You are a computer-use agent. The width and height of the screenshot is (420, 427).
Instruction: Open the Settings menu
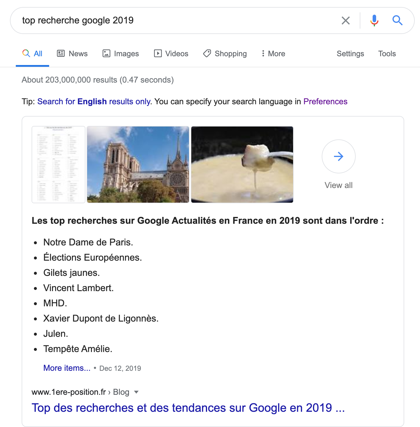coord(350,54)
